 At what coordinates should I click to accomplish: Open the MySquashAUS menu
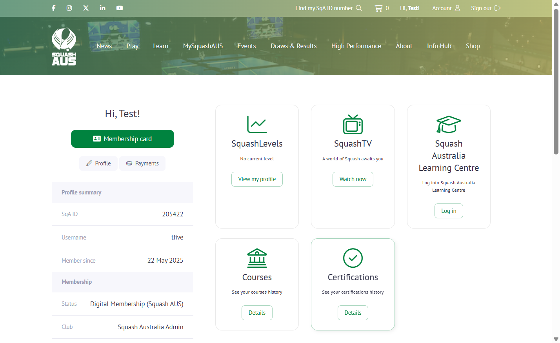tap(203, 46)
